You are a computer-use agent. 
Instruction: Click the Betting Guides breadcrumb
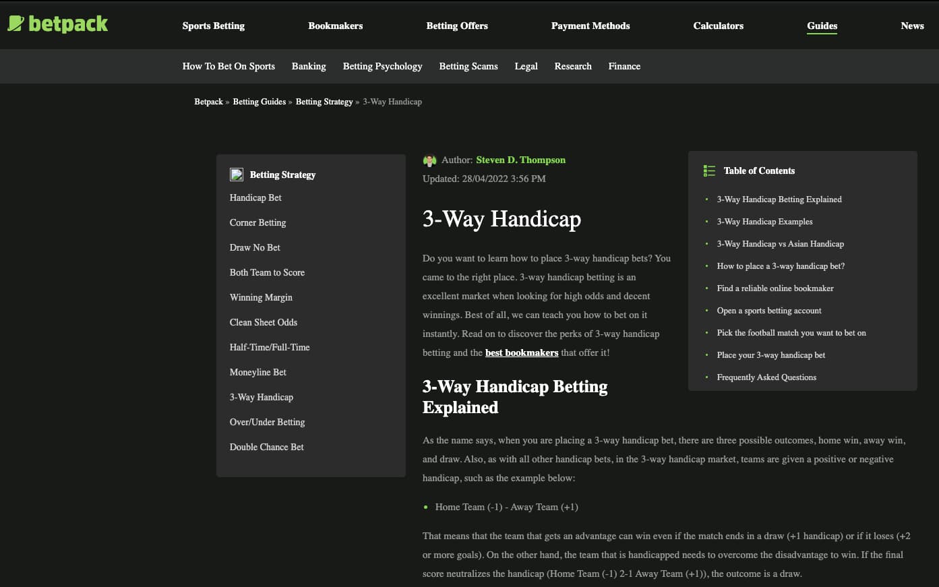point(259,102)
